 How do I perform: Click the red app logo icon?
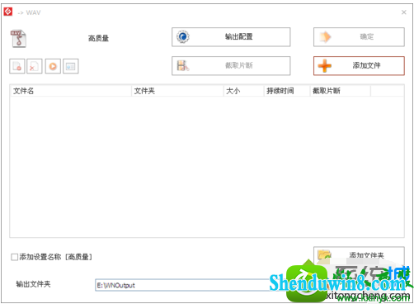(8, 12)
